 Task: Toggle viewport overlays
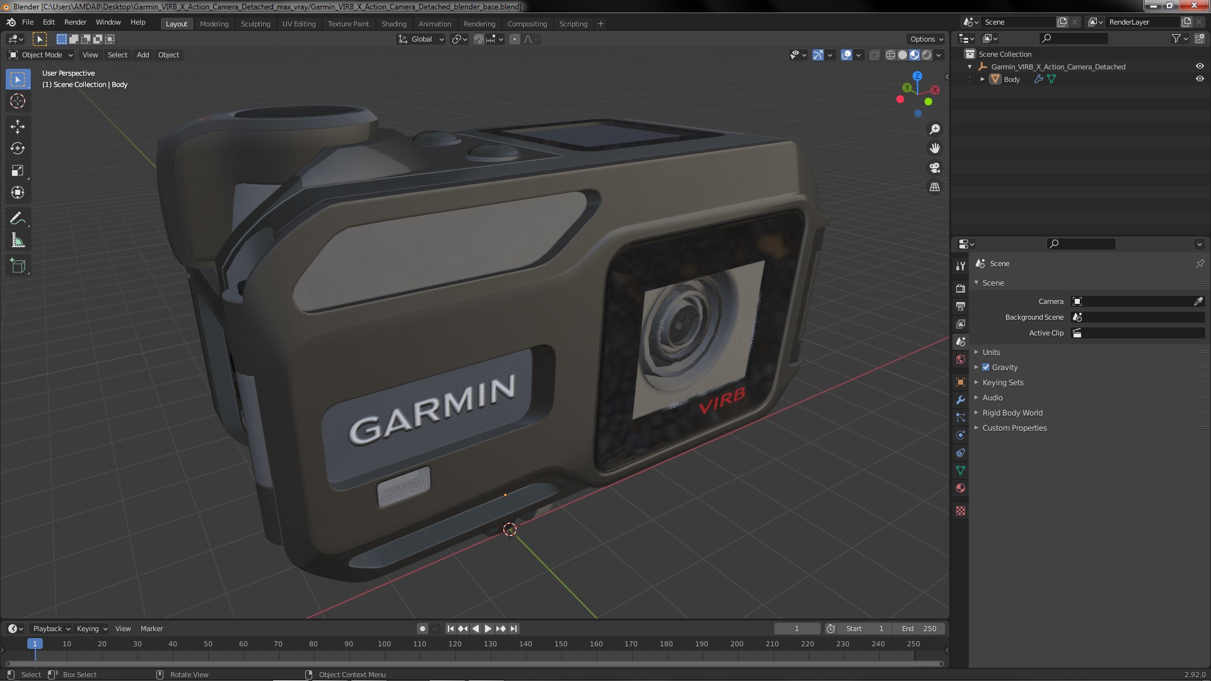click(846, 55)
